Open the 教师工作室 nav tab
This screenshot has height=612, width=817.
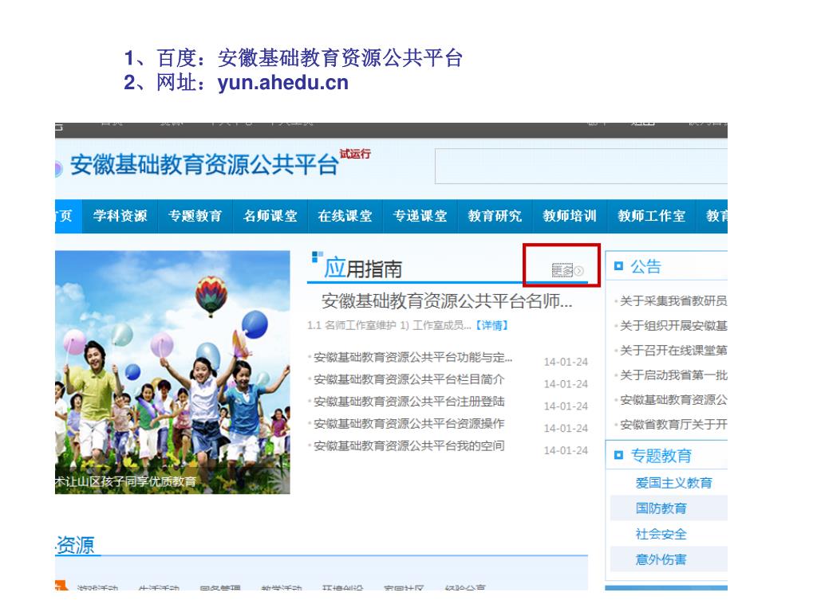point(651,216)
